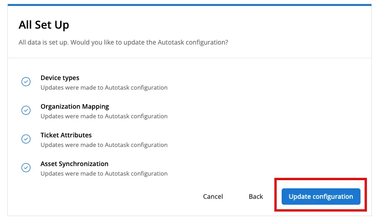
Task: Click the Ticket Attributes checkmark icon
Action: click(x=26, y=139)
